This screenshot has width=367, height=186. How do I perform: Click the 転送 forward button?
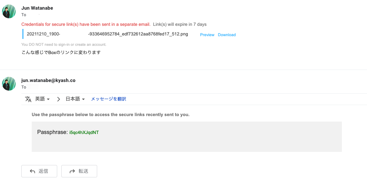[79, 171]
